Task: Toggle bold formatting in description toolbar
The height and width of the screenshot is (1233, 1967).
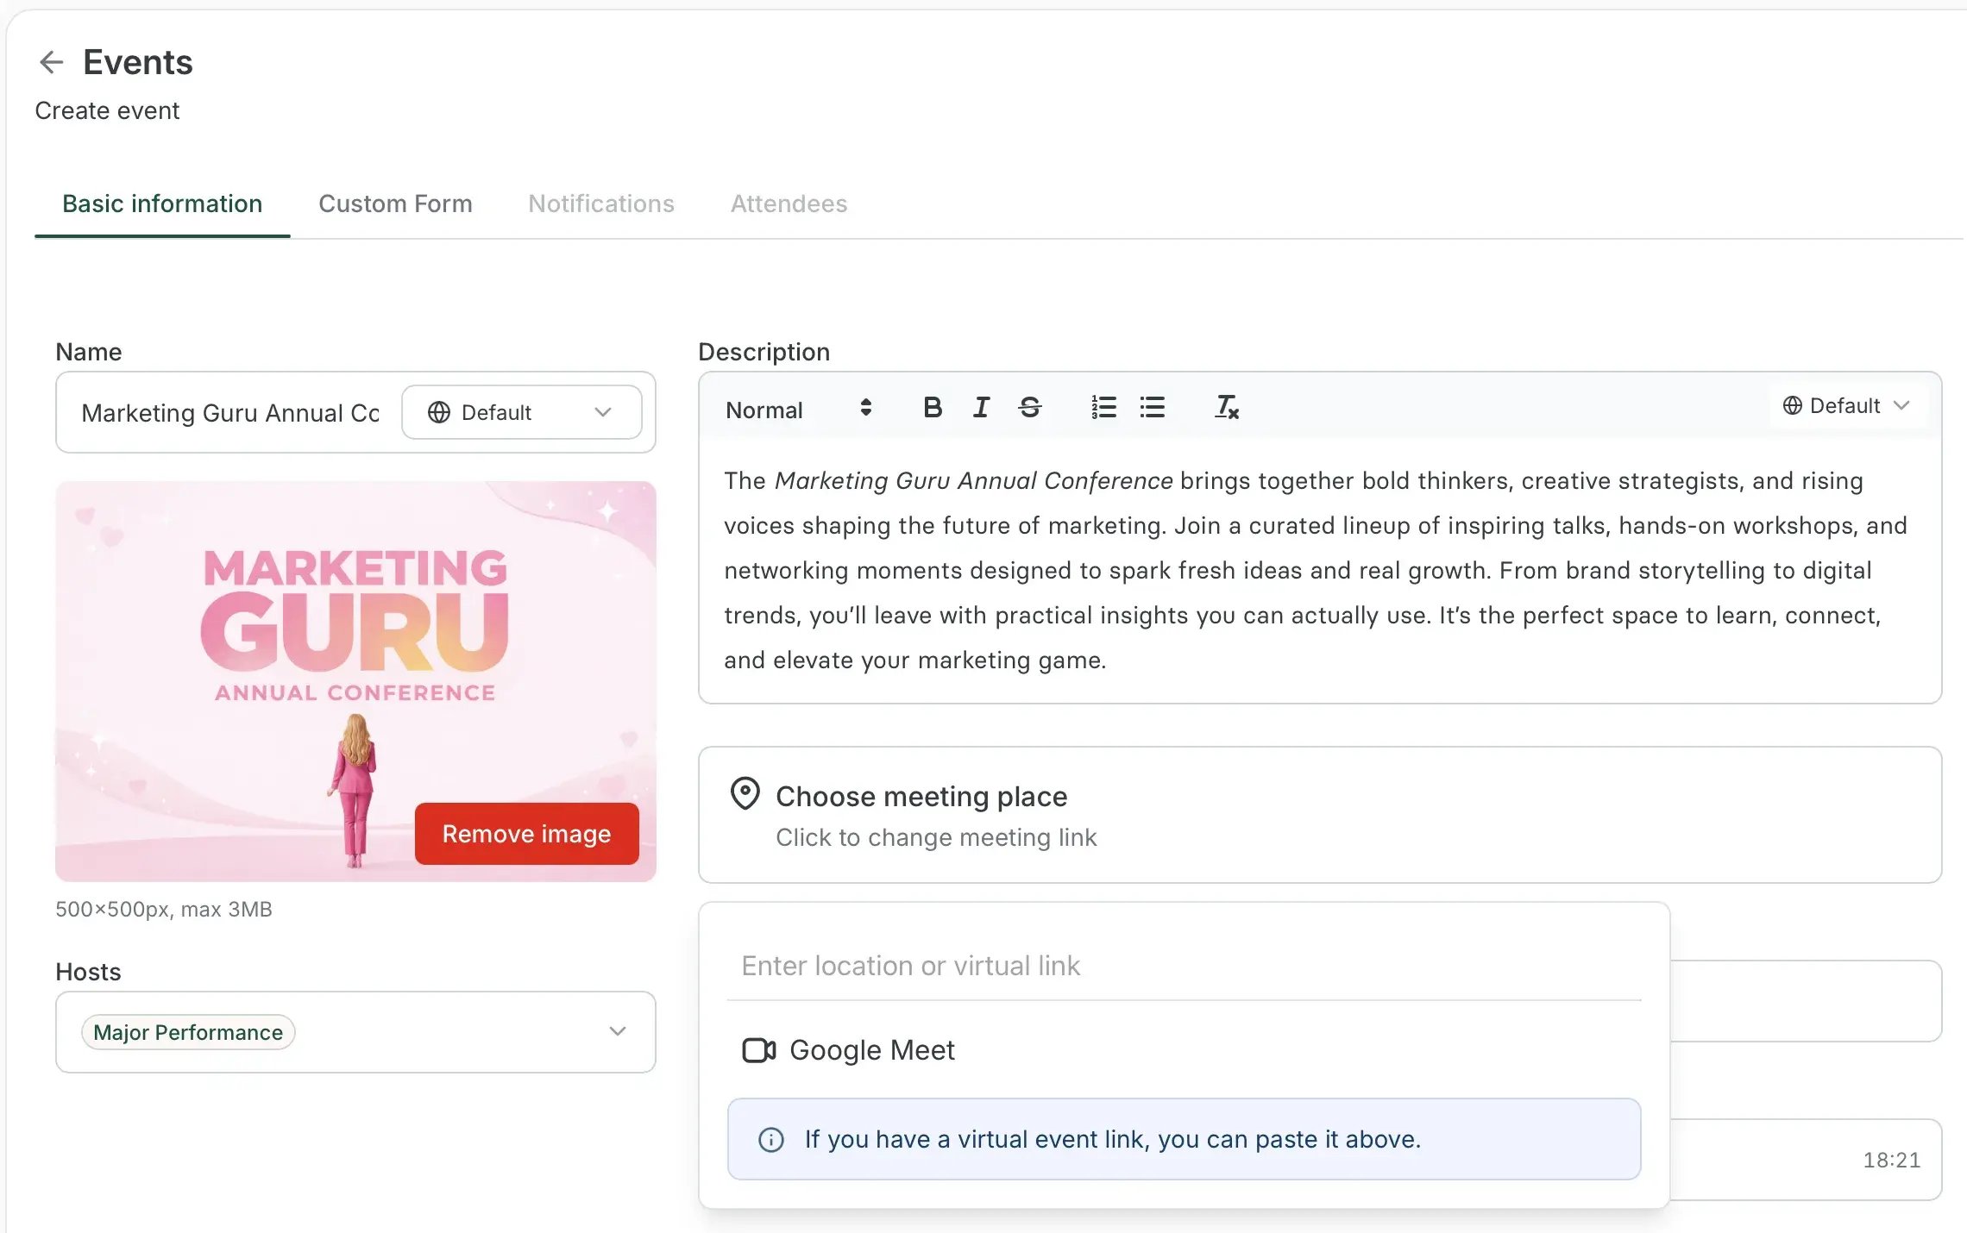Action: tap(932, 407)
